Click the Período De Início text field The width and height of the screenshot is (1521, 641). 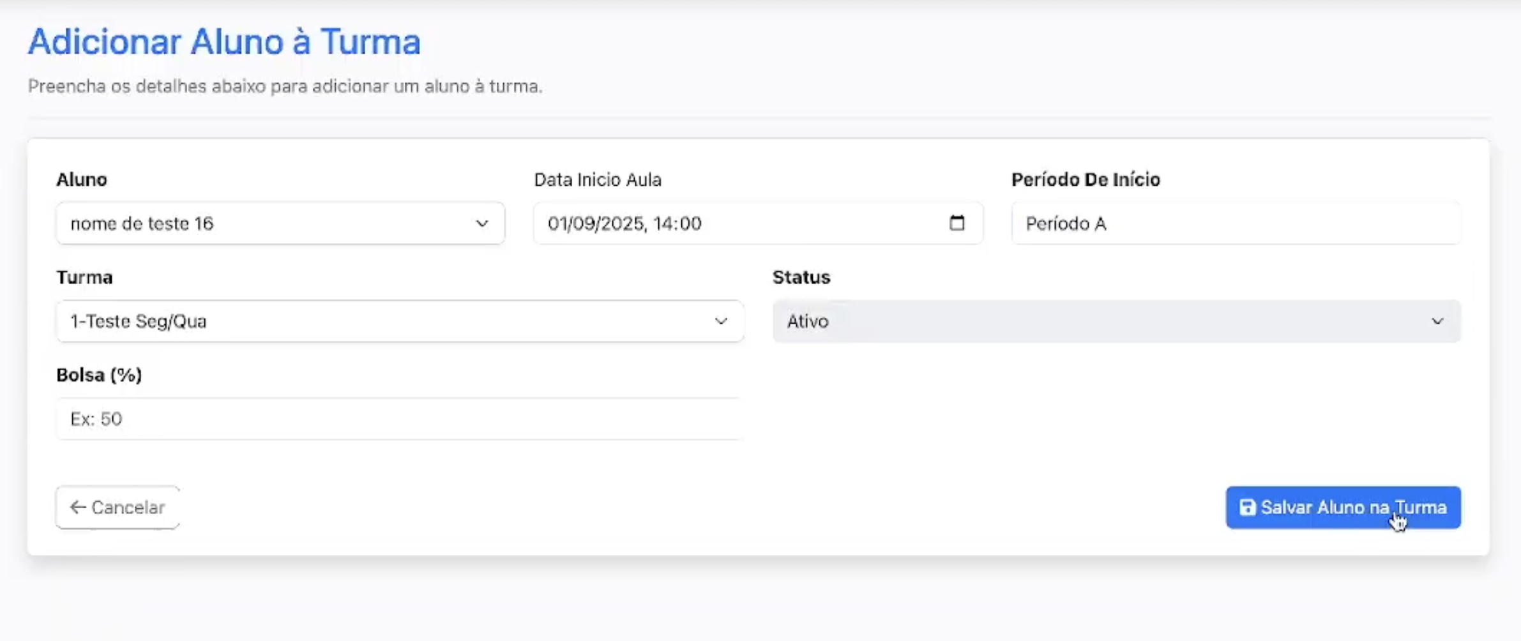(1236, 223)
